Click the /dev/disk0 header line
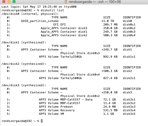This screenshot has width=148, height=126. (x=30, y=14)
